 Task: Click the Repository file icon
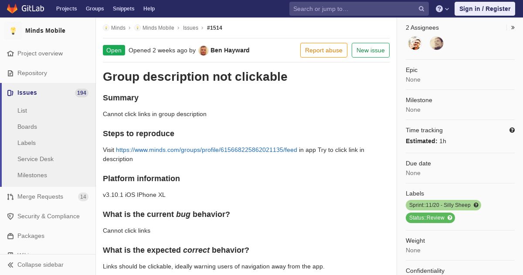click(10, 73)
